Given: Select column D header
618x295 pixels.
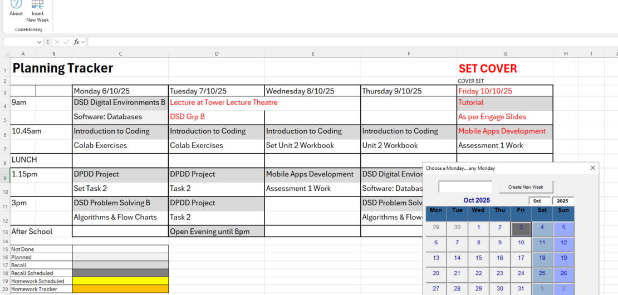Looking at the screenshot, I should point(217,54).
